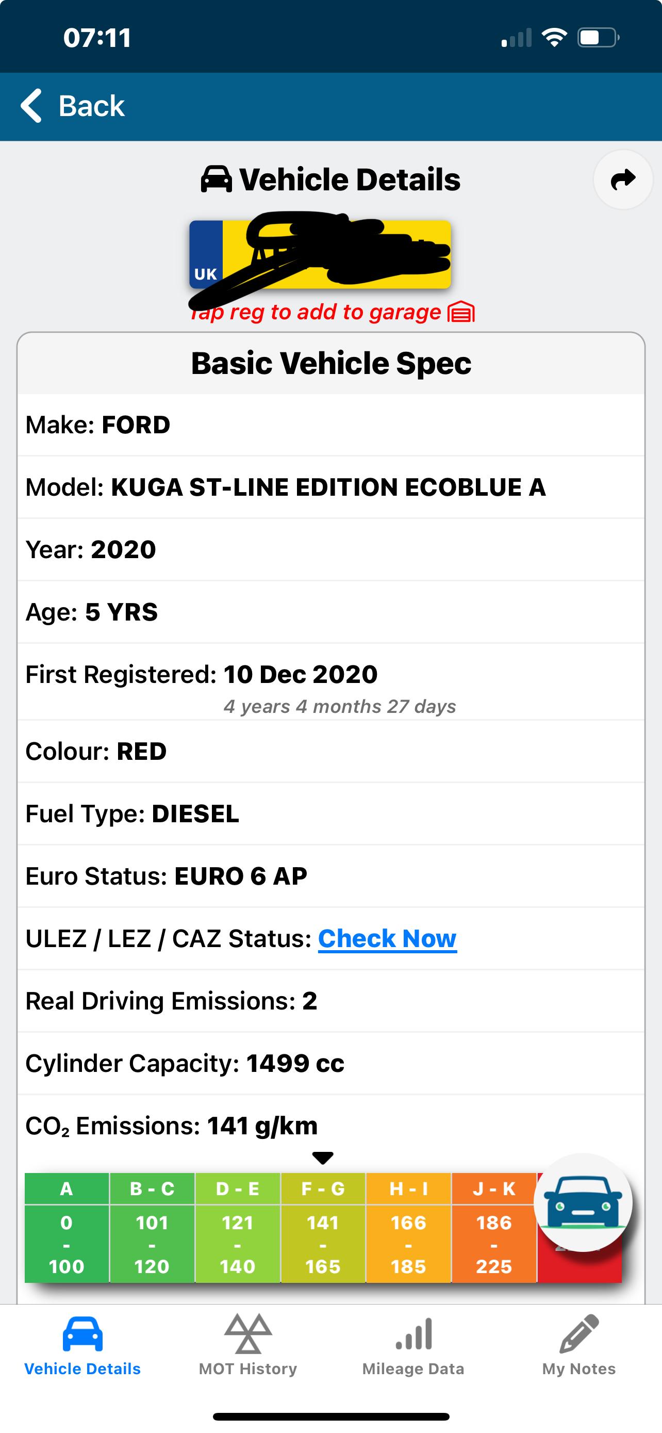Screen dimensions: 662x1433
Task: Switch to the Mileage Data tab
Action: [x=413, y=1345]
